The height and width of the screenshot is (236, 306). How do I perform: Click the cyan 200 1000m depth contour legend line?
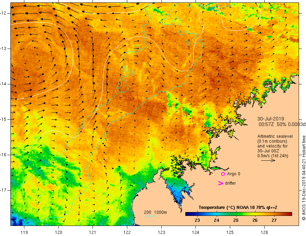150,216
